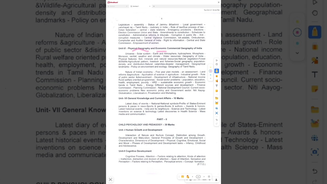Click the screen capture tool

coord(217,113)
